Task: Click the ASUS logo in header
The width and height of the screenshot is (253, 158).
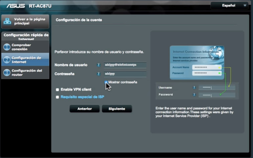Action: tap(15, 6)
